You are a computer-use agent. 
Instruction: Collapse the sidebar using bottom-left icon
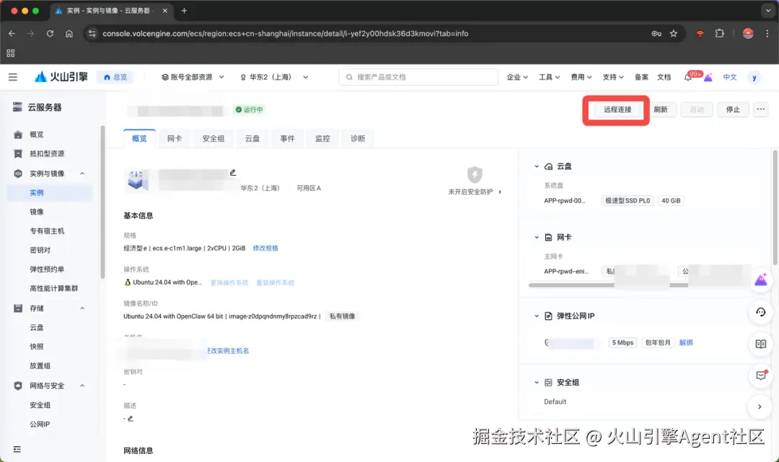tap(17, 449)
